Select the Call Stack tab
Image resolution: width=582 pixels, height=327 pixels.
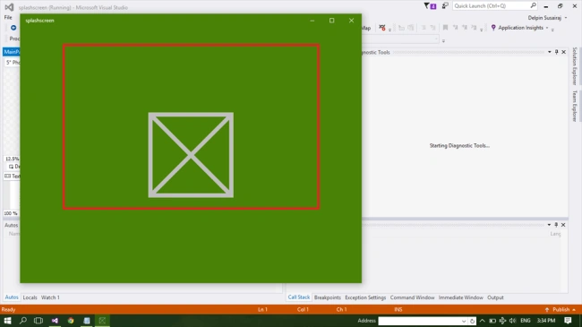[299, 297]
